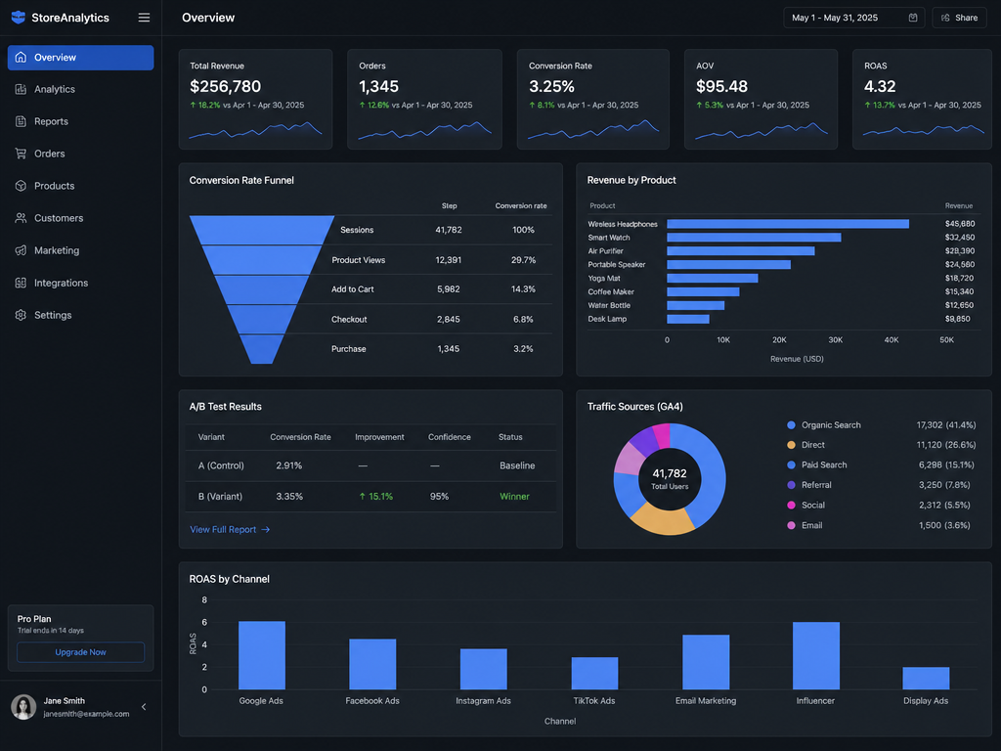Select the Settings label in the sidebar

53,315
